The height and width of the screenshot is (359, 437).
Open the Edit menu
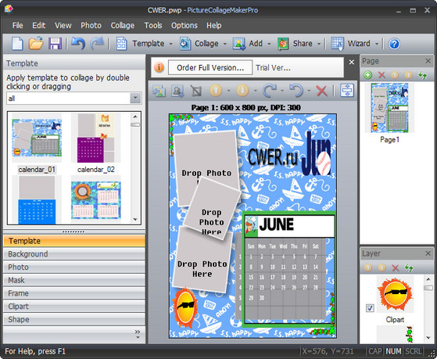click(x=39, y=25)
